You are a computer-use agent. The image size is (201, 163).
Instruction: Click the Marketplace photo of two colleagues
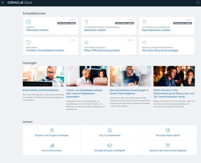tap(87, 76)
